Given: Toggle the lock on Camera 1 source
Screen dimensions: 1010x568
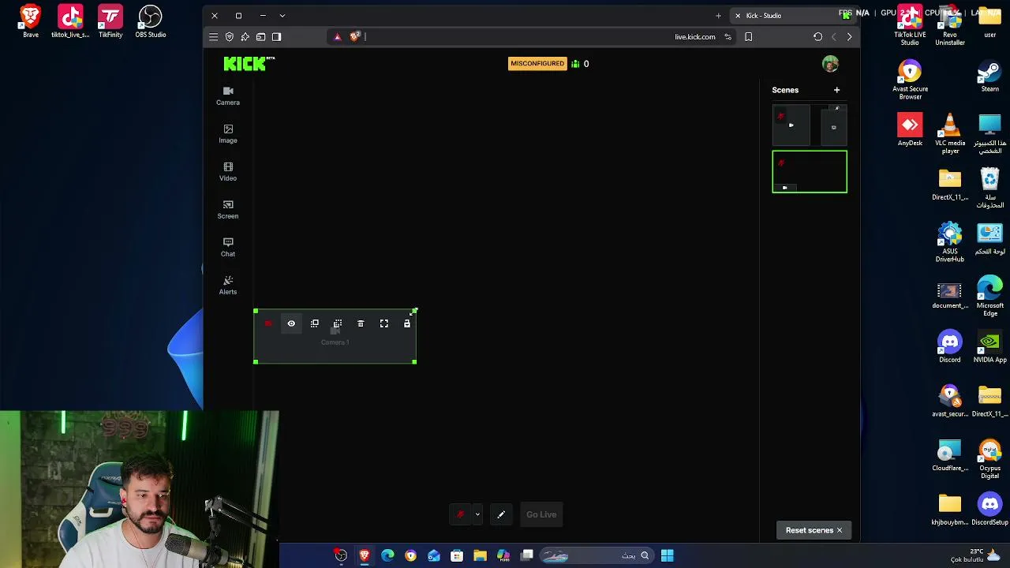Looking at the screenshot, I should [407, 323].
